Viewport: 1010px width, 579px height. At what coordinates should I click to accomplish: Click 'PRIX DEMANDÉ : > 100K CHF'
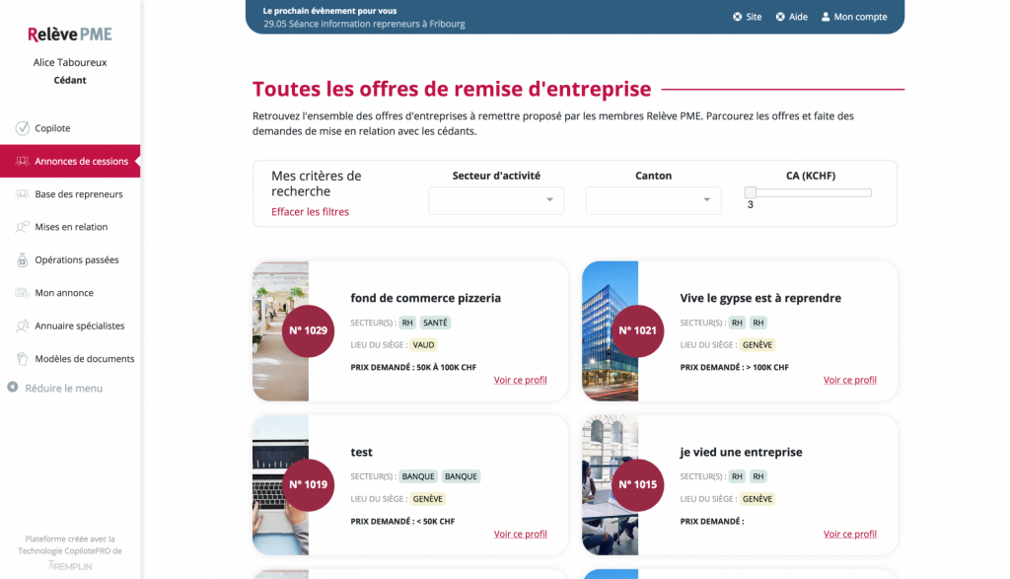734,367
